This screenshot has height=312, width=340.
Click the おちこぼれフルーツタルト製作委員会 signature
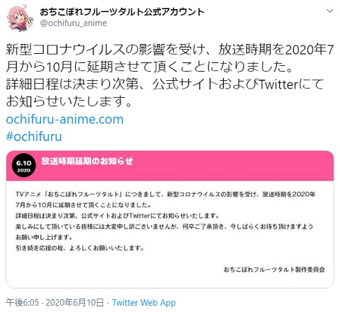pyautogui.click(x=274, y=269)
